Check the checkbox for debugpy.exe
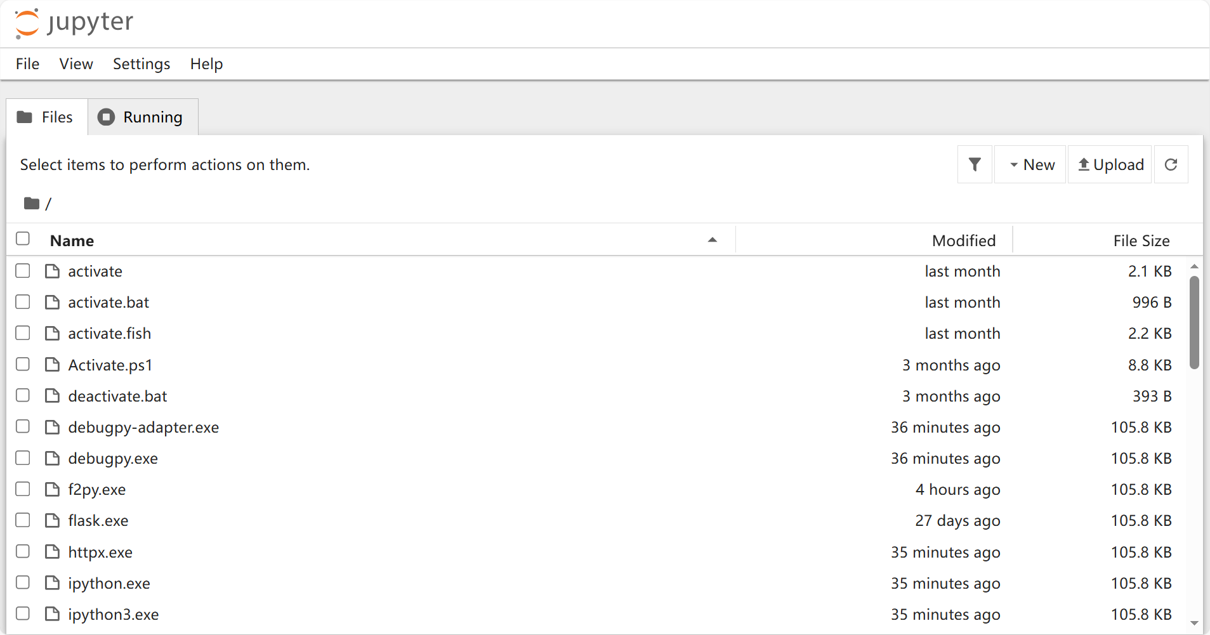1210x635 pixels. tap(23, 458)
